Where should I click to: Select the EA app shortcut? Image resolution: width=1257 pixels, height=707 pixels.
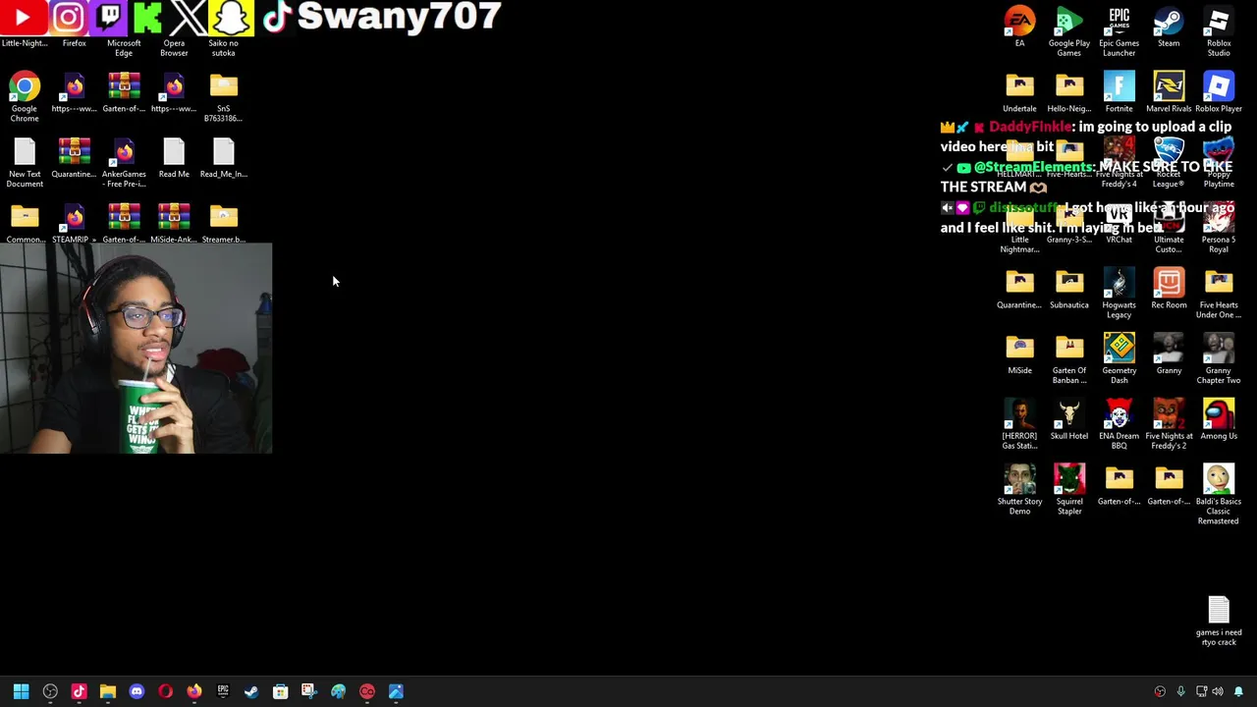[x=1019, y=27]
